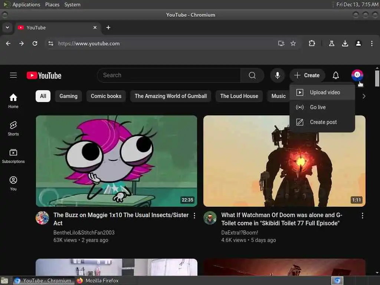Select the All filter chip
This screenshot has height=285, width=380.
point(43,96)
